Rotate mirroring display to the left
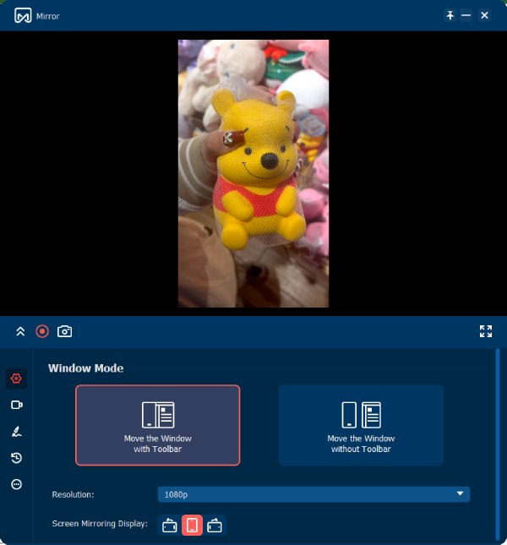 point(170,526)
